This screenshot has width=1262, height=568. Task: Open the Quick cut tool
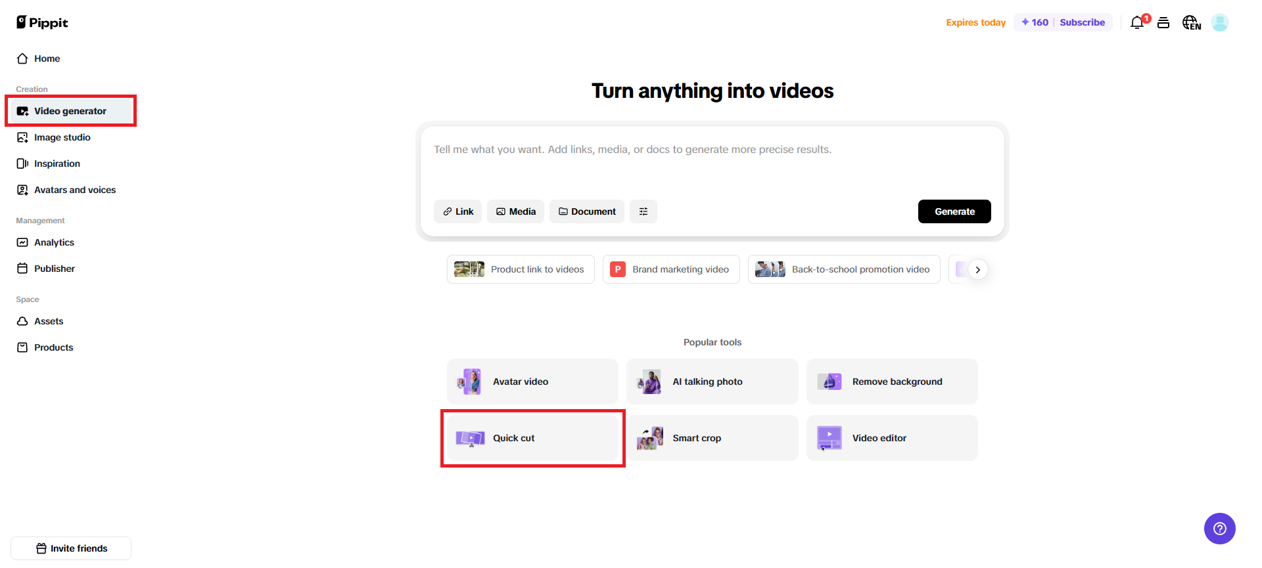coord(532,438)
